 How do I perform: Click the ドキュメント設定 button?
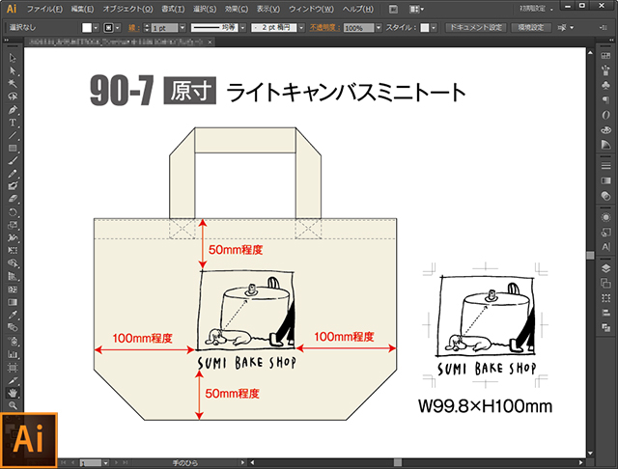(x=476, y=28)
